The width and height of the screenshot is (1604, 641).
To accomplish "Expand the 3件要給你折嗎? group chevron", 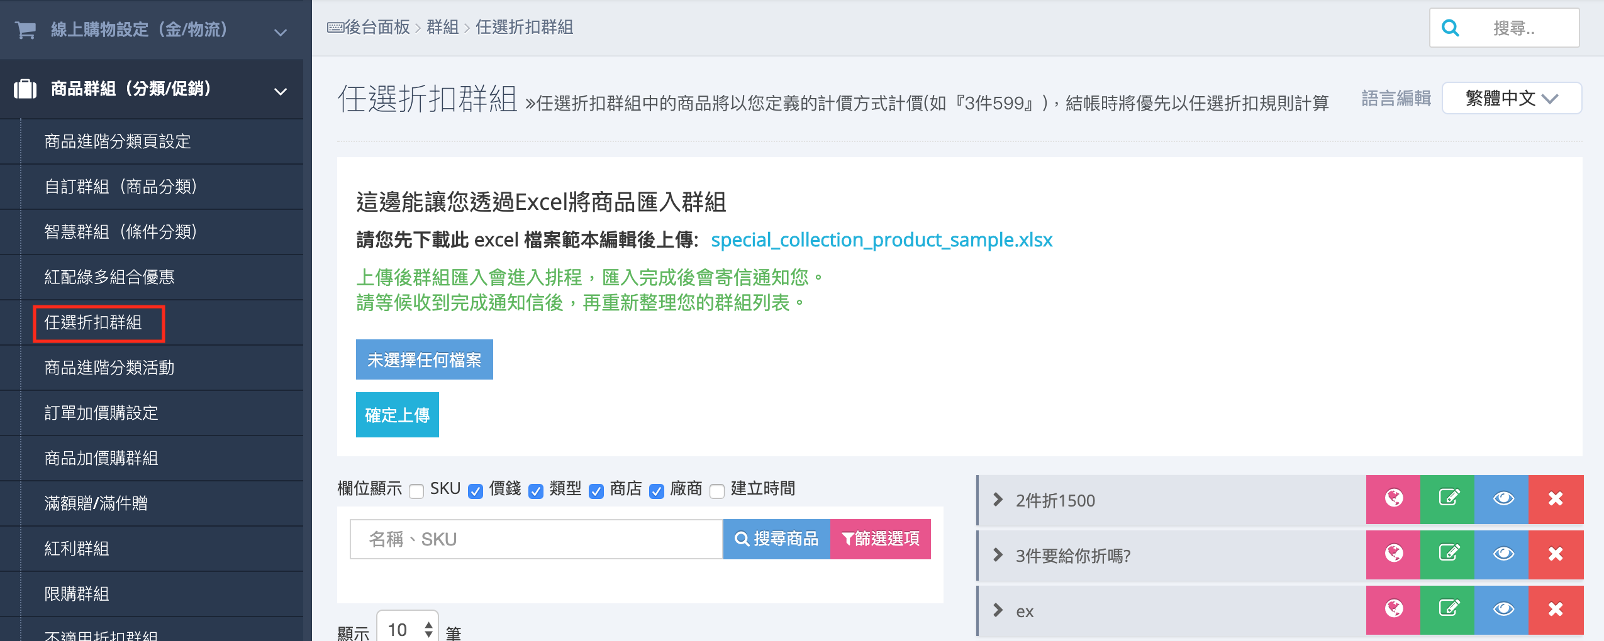I will (x=998, y=555).
